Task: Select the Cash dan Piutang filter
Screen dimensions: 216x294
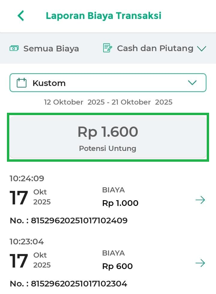Action: (x=155, y=48)
